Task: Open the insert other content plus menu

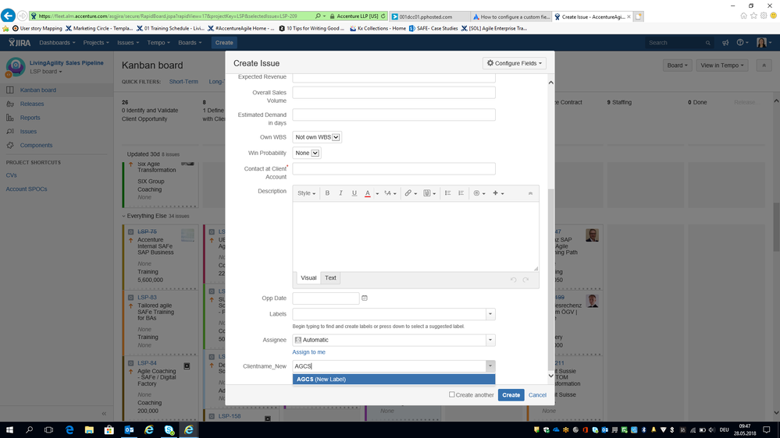Action: pyautogui.click(x=498, y=193)
